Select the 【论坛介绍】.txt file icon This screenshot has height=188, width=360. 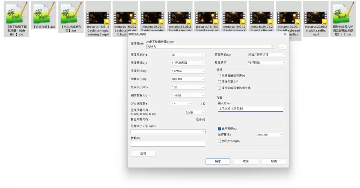coord(44,15)
